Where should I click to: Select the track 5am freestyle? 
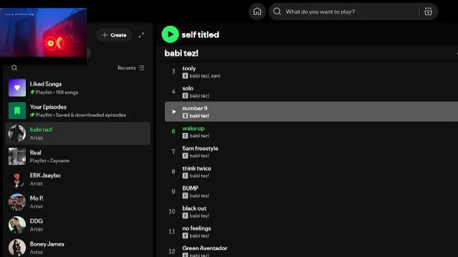200,148
